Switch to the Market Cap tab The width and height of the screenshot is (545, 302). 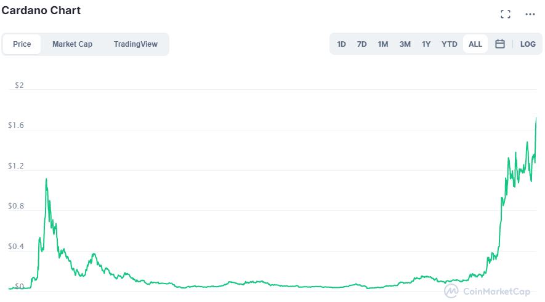click(72, 44)
